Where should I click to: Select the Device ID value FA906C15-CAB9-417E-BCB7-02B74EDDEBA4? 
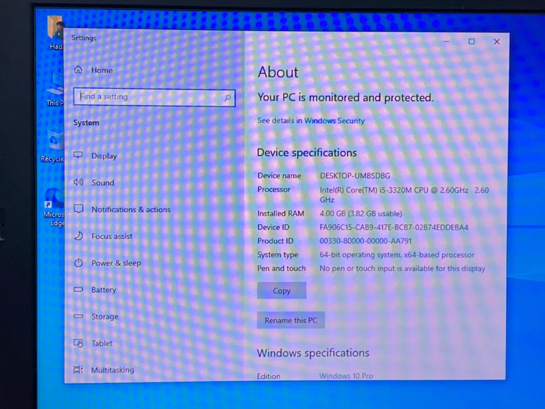(394, 228)
